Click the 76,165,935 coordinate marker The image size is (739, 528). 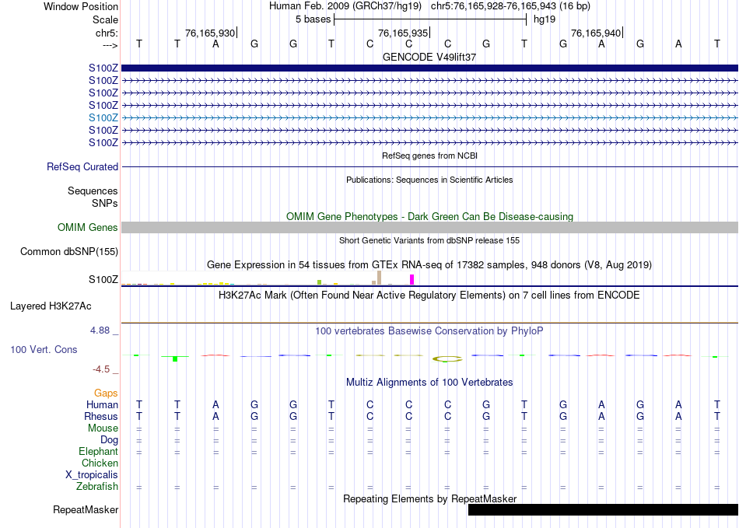[404, 33]
